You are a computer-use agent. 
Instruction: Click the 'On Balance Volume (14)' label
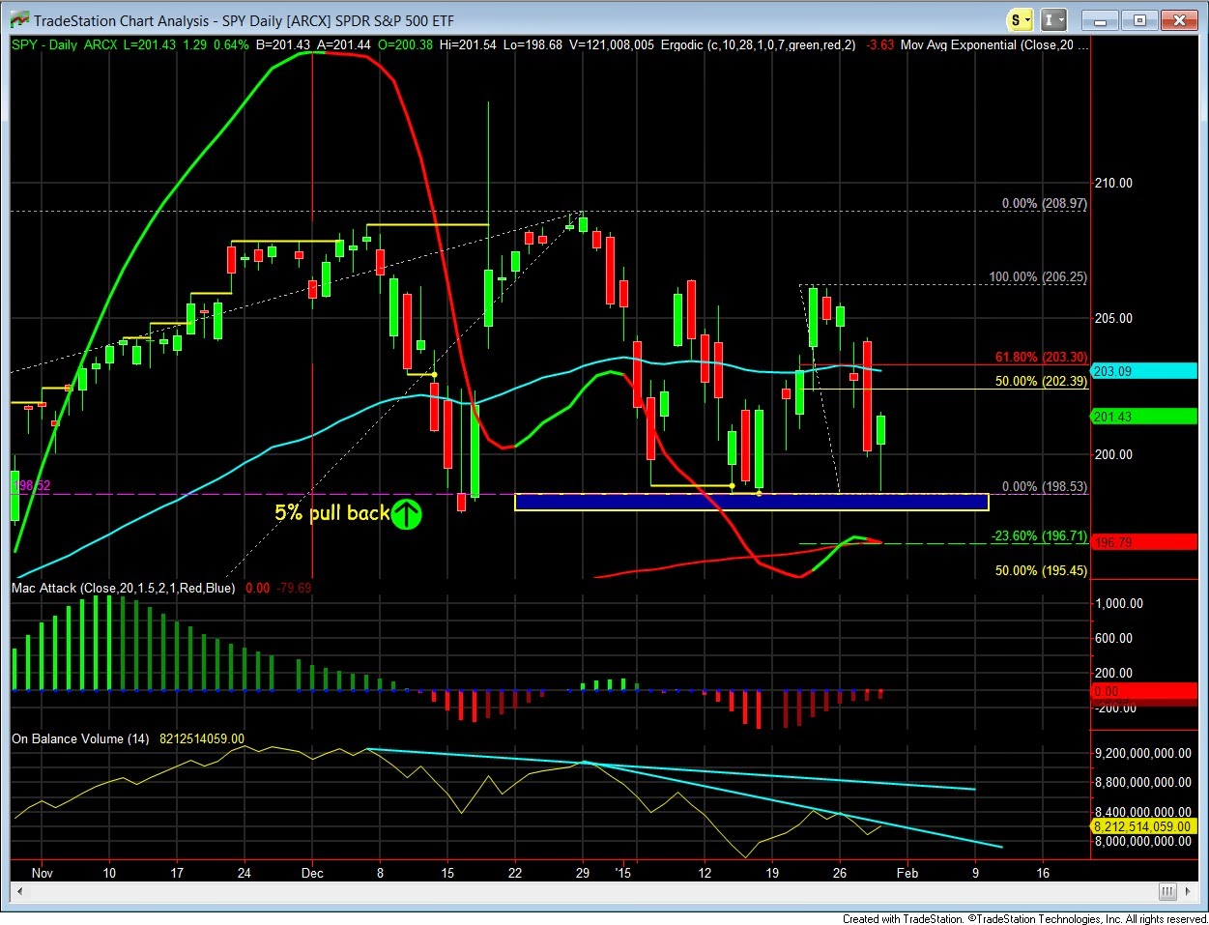(x=80, y=738)
